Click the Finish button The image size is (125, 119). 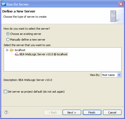92,113
